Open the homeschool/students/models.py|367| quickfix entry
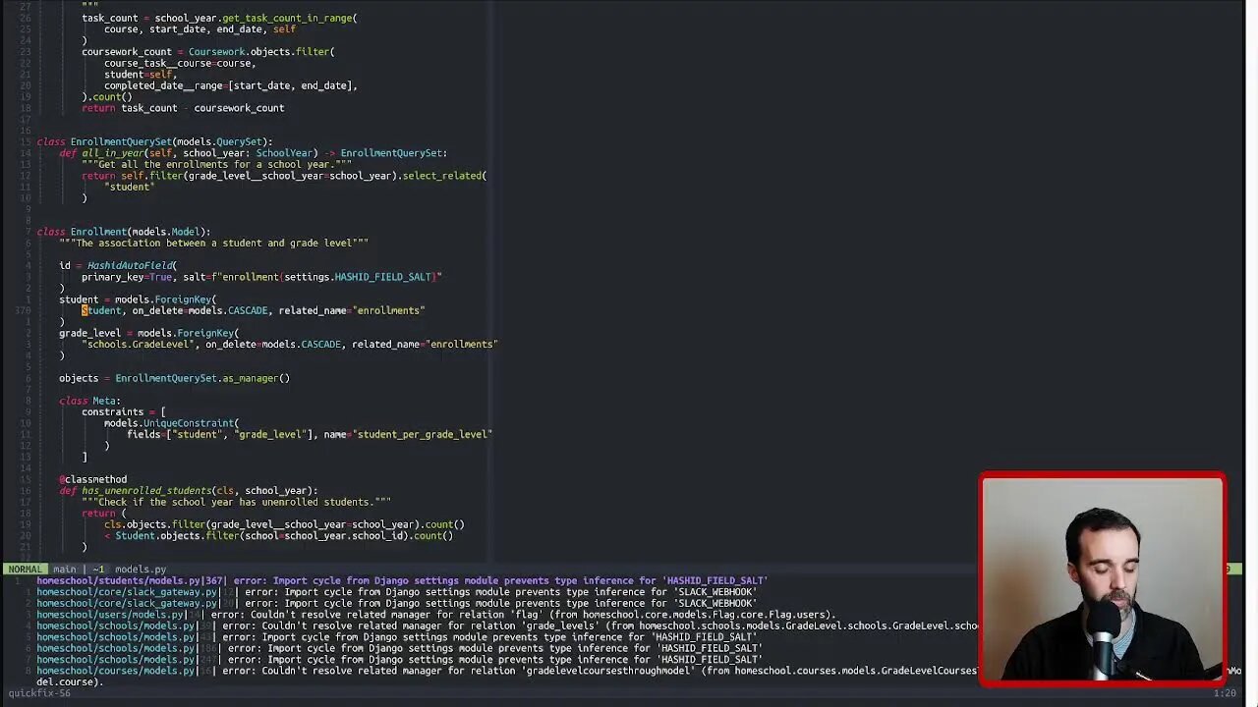This screenshot has width=1258, height=707. tap(402, 580)
